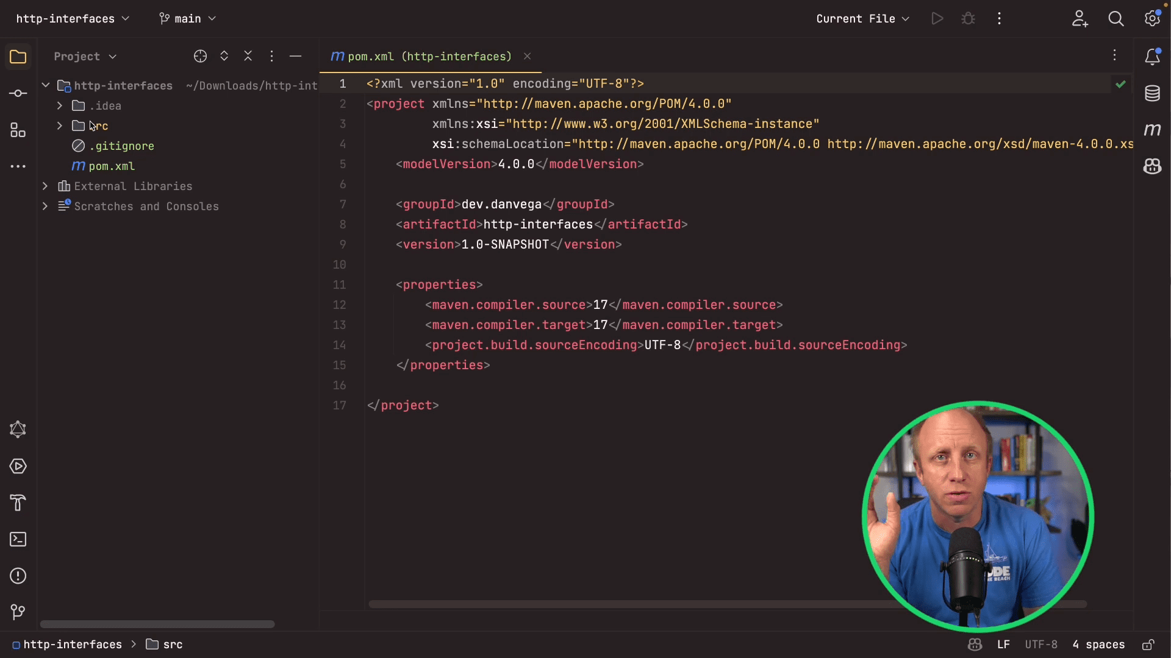The image size is (1171, 658).
Task: Start Code With Me session via user icon
Action: pos(1080,18)
